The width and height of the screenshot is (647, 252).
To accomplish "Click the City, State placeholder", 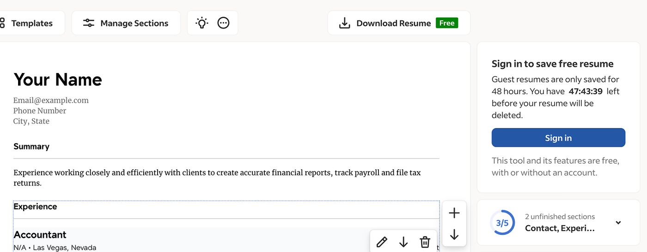I will [31, 122].
